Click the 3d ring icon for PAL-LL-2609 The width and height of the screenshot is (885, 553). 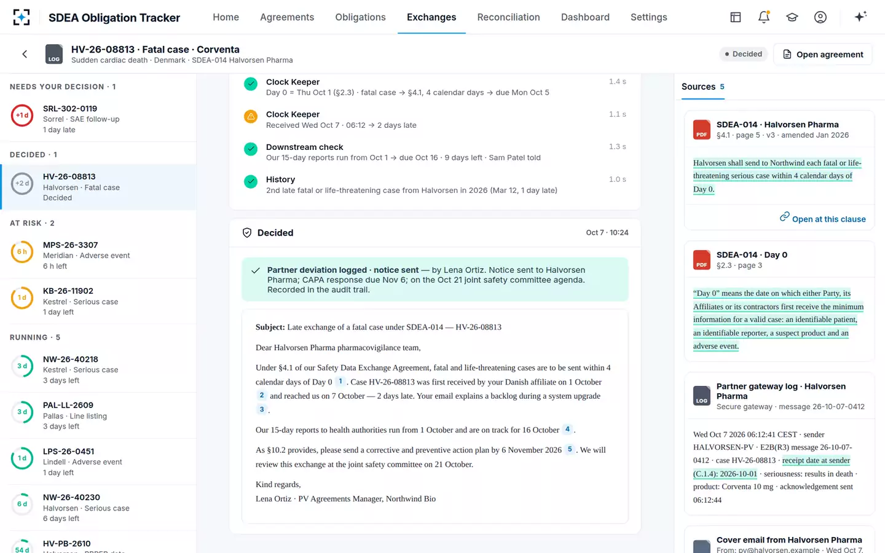click(22, 412)
